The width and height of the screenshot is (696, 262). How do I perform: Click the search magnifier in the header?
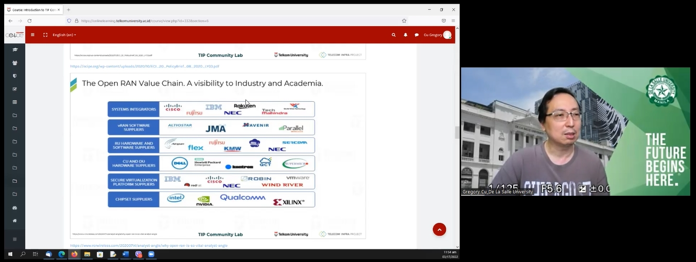tap(394, 35)
